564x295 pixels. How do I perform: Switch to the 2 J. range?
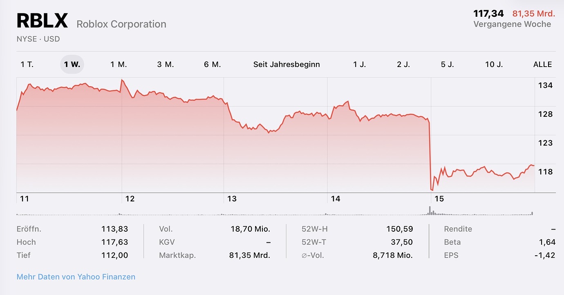(x=403, y=65)
